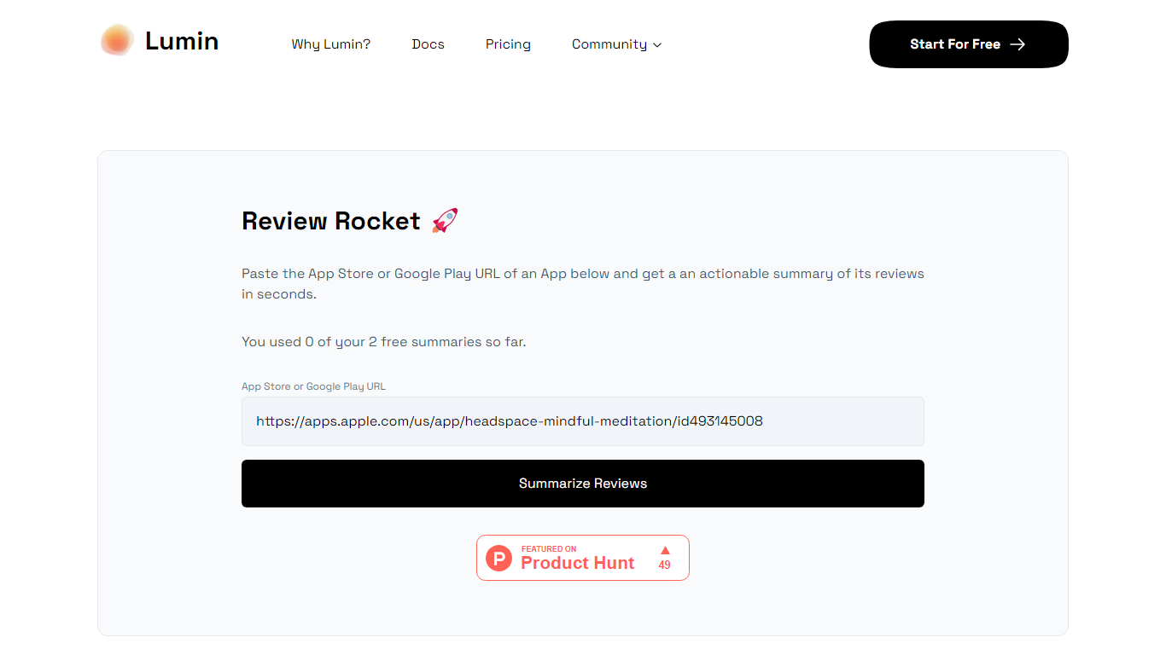Click the Lumin orange orb logo
The image size is (1166, 655).
click(117, 41)
